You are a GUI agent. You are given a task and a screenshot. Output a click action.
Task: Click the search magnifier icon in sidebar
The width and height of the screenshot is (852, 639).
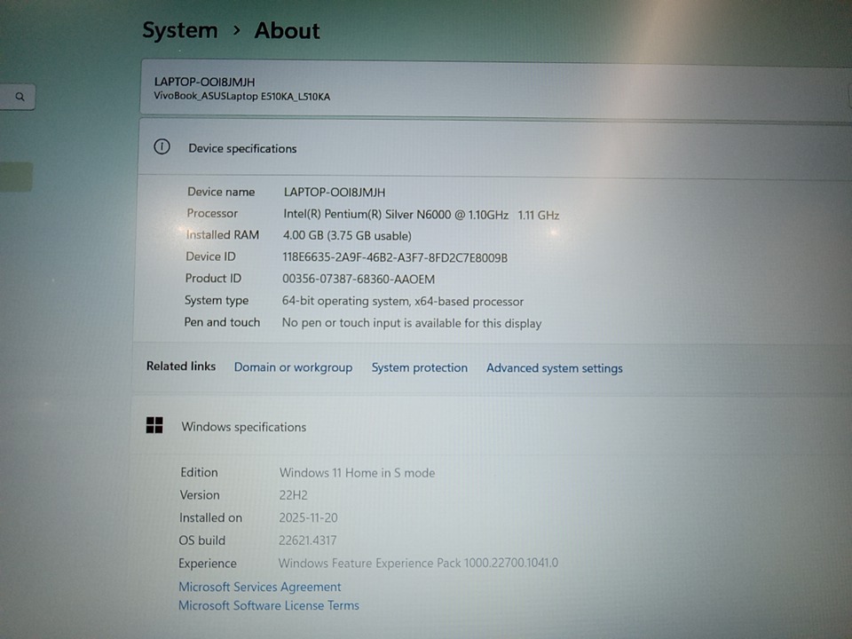pyautogui.click(x=20, y=97)
